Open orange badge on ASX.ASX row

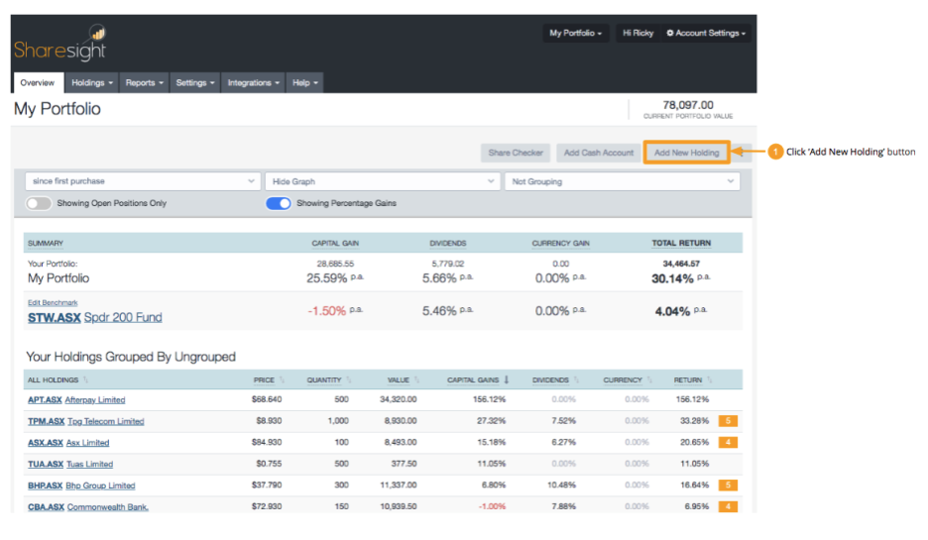[728, 443]
